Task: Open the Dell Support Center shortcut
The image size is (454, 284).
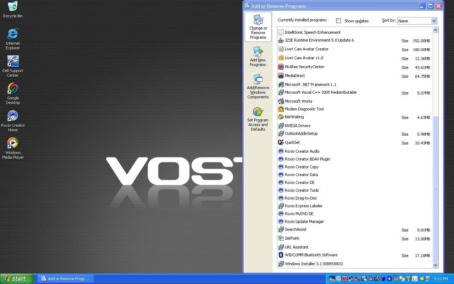Action: click(13, 66)
